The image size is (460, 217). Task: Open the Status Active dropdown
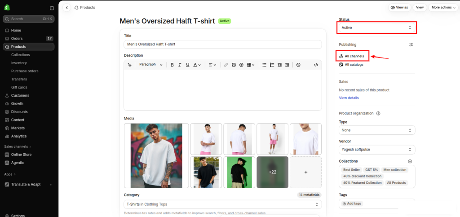(377, 27)
